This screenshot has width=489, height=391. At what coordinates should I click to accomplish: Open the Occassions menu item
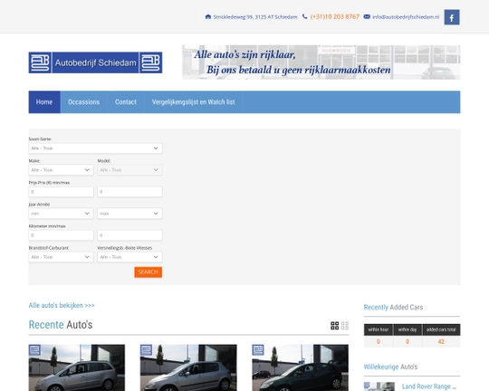click(x=83, y=102)
